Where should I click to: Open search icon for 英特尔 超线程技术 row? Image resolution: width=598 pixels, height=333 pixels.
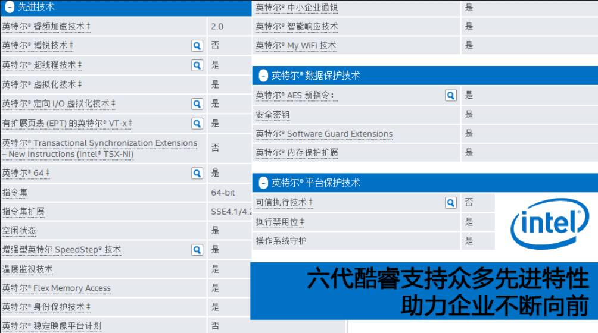click(x=197, y=65)
